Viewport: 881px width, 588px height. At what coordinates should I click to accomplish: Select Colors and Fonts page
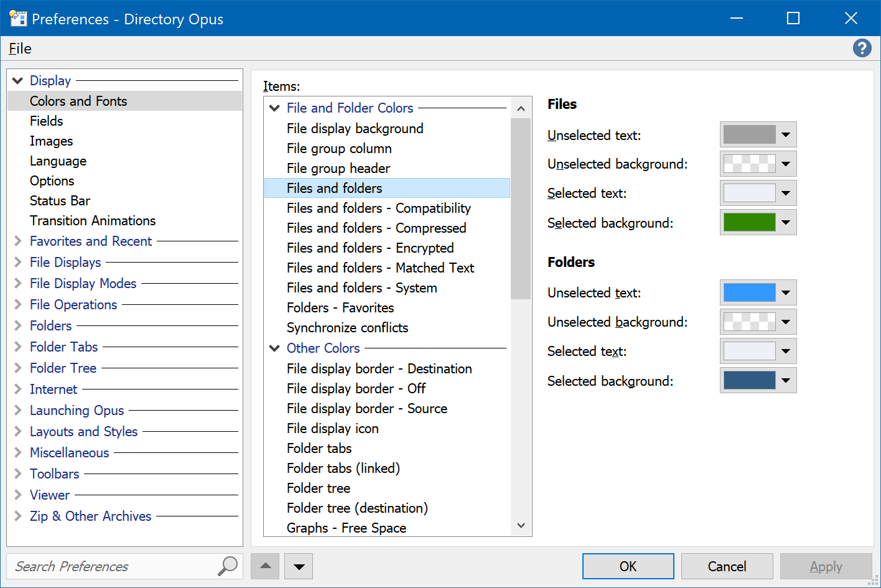click(x=124, y=101)
